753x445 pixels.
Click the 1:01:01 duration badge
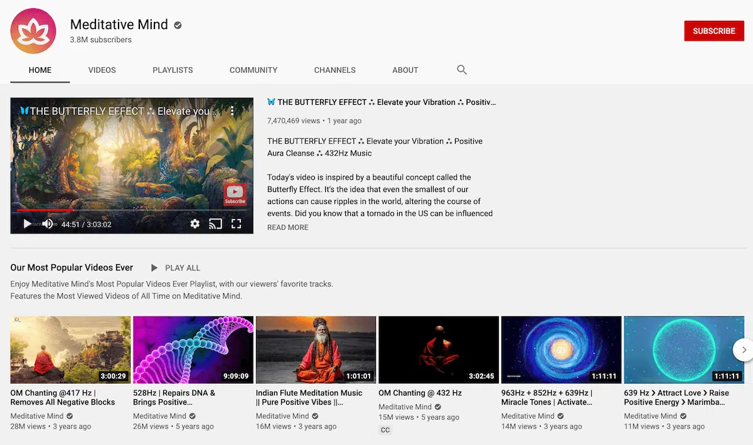click(x=358, y=376)
